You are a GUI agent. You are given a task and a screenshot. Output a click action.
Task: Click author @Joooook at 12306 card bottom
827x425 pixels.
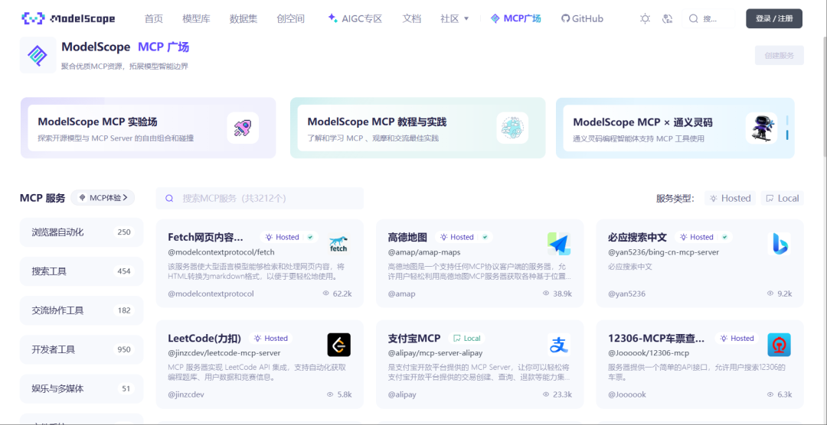[626, 394]
